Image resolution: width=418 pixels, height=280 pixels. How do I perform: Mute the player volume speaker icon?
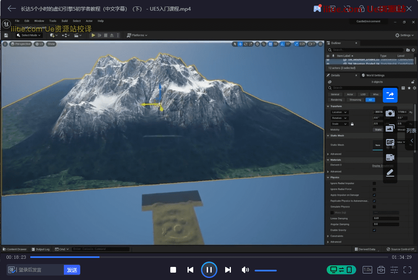[x=245, y=270]
